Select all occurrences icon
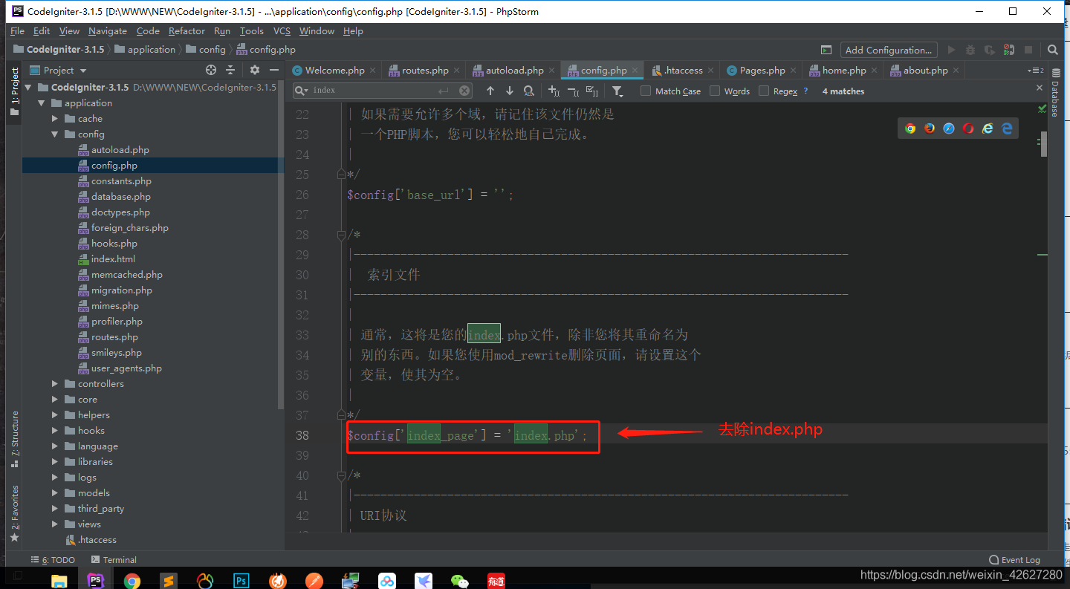1070x589 pixels. click(592, 91)
